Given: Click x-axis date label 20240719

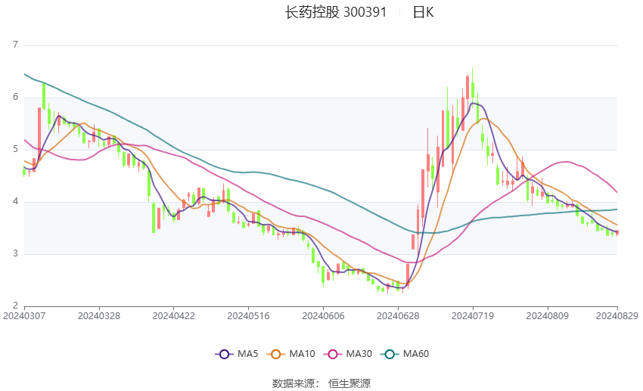Looking at the screenshot, I should pyautogui.click(x=472, y=316).
